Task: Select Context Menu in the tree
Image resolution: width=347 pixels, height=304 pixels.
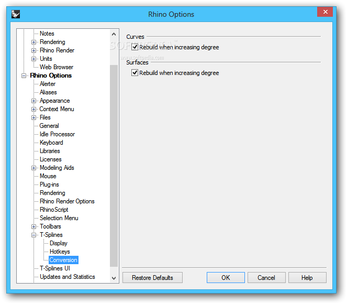Action: (57, 109)
